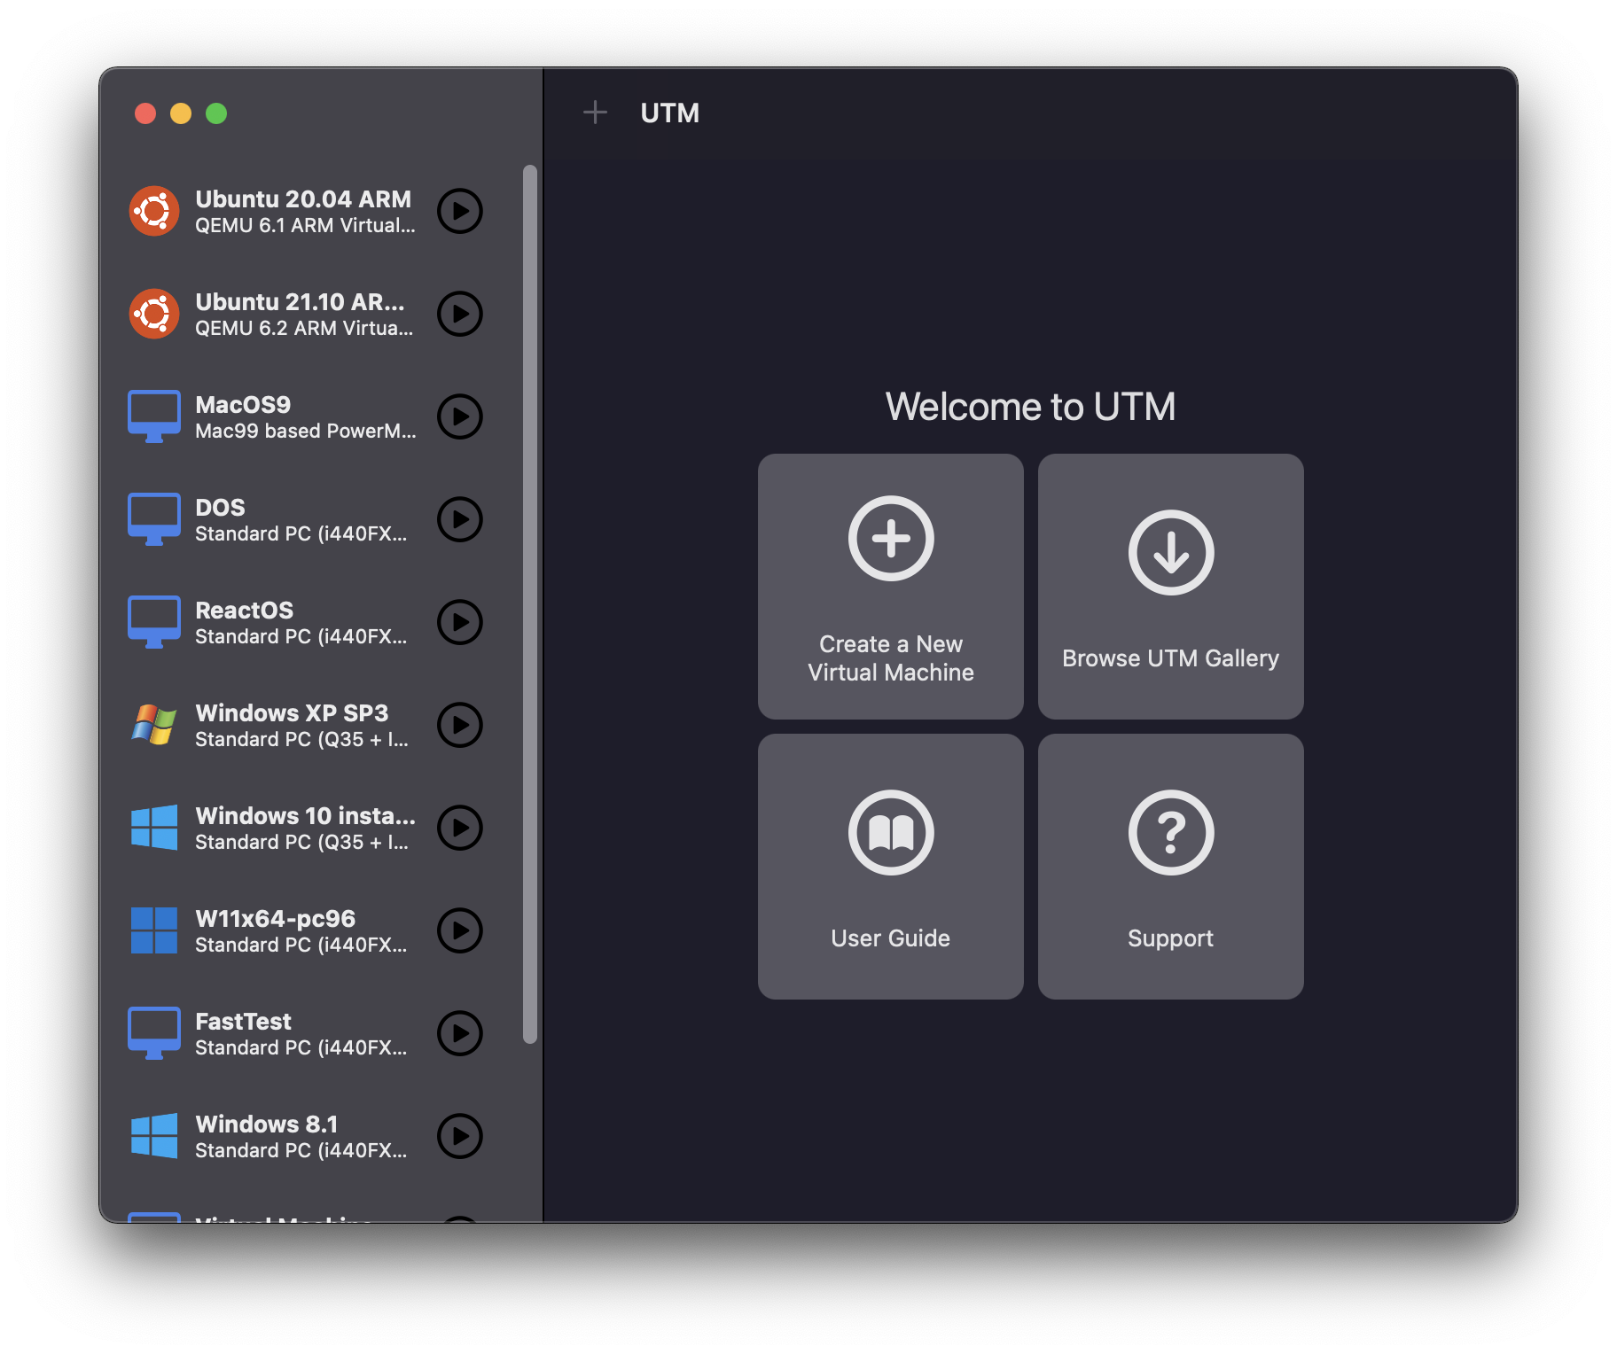The image size is (1617, 1354).
Task: Click the UTM window title text
Action: (670, 113)
